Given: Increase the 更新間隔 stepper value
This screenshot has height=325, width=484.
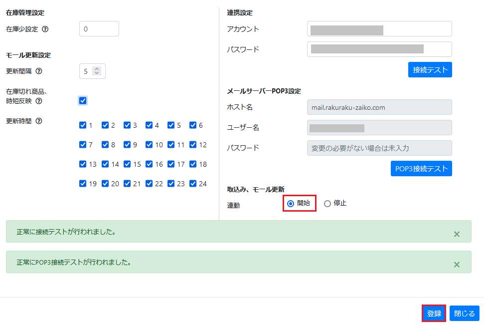Looking at the screenshot, I should click(x=97, y=69).
